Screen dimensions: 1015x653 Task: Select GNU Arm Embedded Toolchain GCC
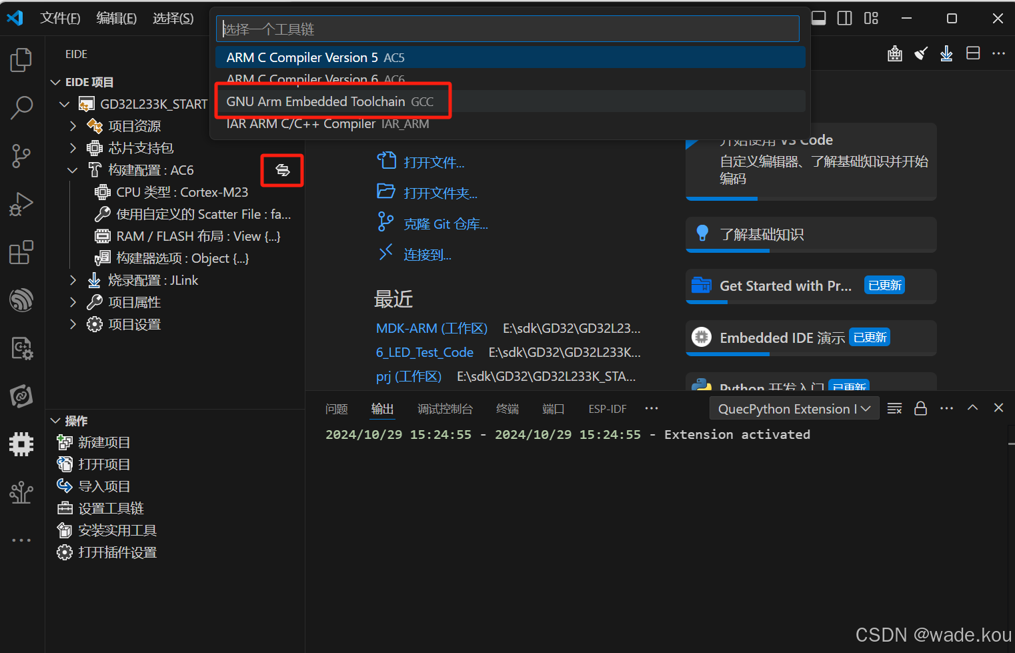click(510, 101)
